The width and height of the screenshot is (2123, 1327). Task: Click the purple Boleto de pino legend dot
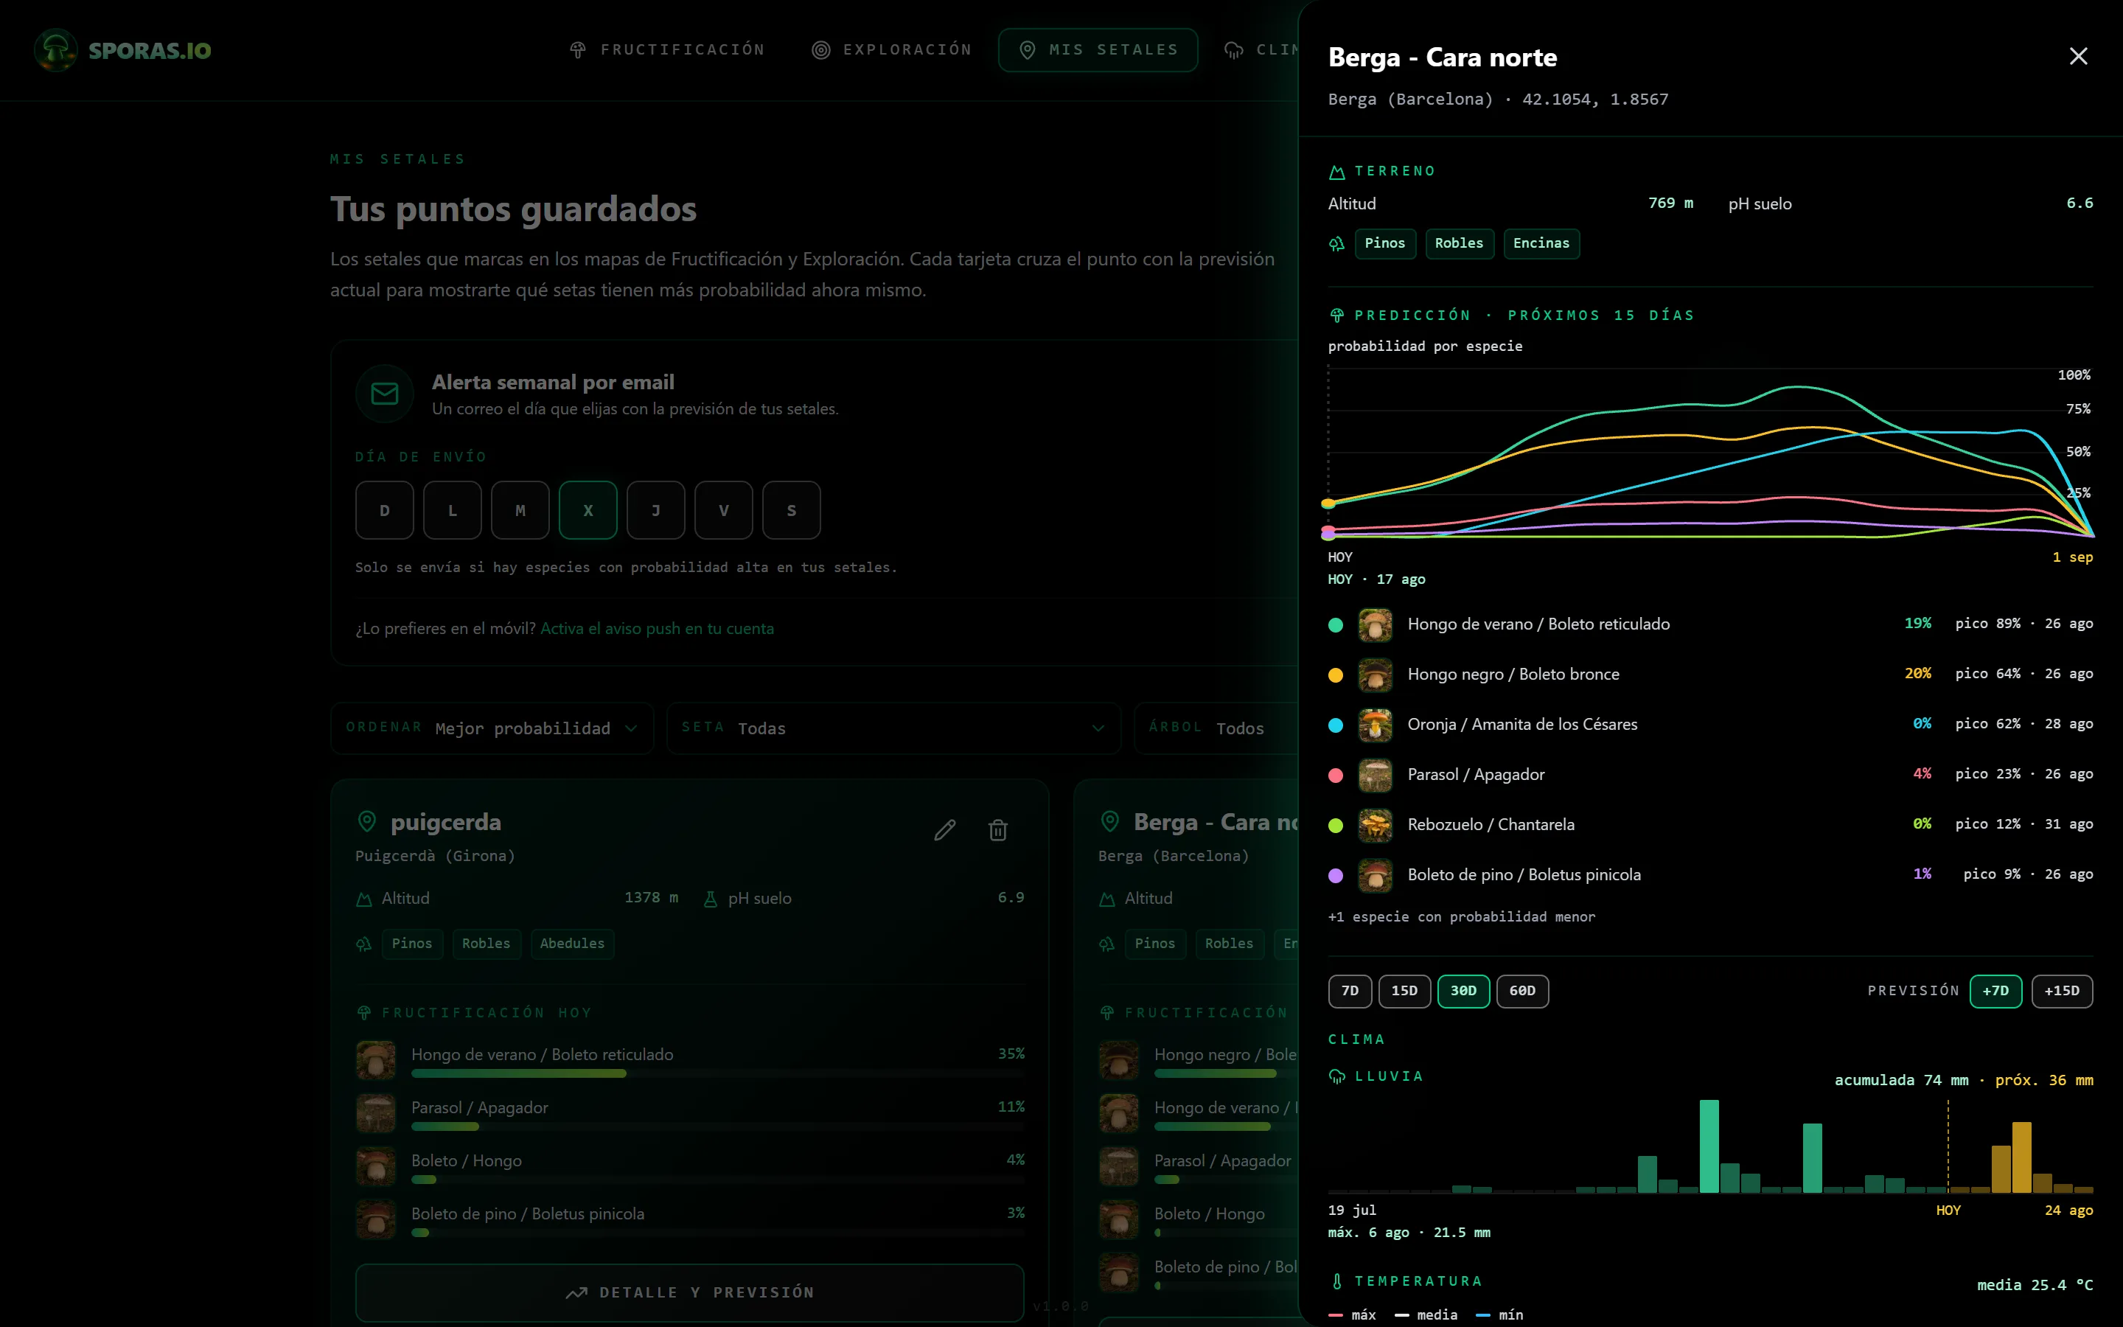[x=1336, y=875]
